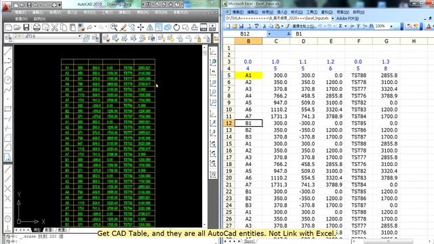Image resolution: width=434 pixels, height=244 pixels.
Task: Open AutoCAD help question mark icon
Action: pyautogui.click(x=178, y=5)
